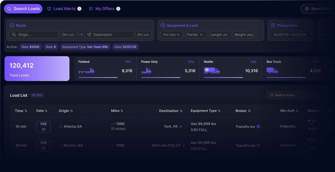The width and height of the screenshot is (335, 172).
Task: Click the Flatbed truck icon
Action: (86, 71)
